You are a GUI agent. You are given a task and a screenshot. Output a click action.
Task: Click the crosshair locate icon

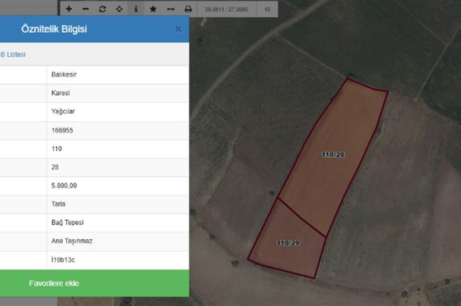[x=119, y=9]
